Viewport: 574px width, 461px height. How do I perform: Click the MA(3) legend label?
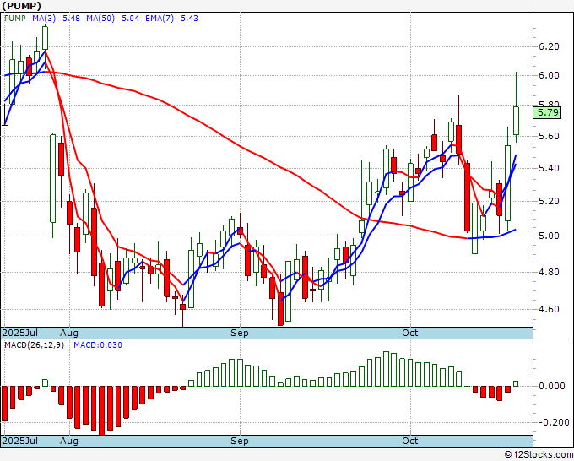click(x=44, y=19)
